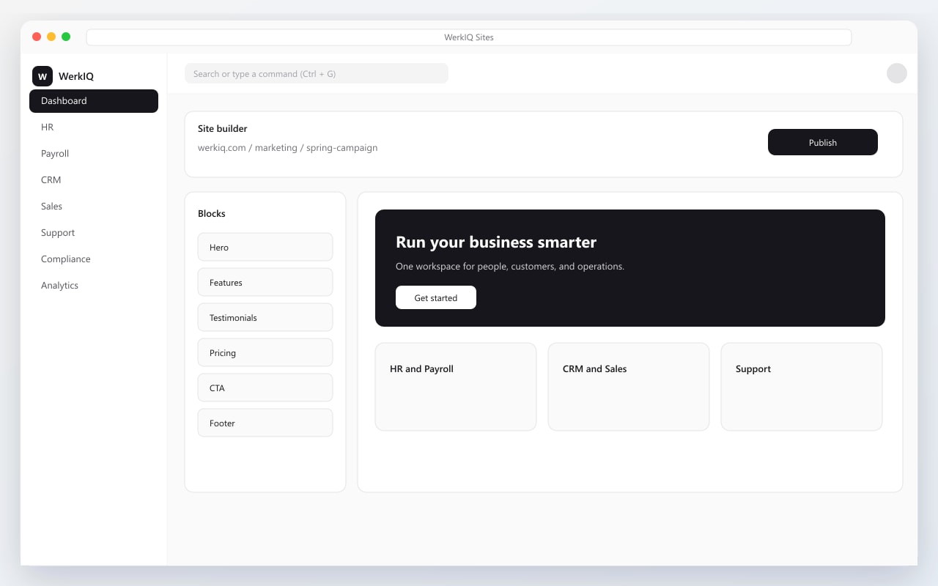Click the WerkIQ brand name
This screenshot has width=938, height=586.
pyautogui.click(x=76, y=76)
